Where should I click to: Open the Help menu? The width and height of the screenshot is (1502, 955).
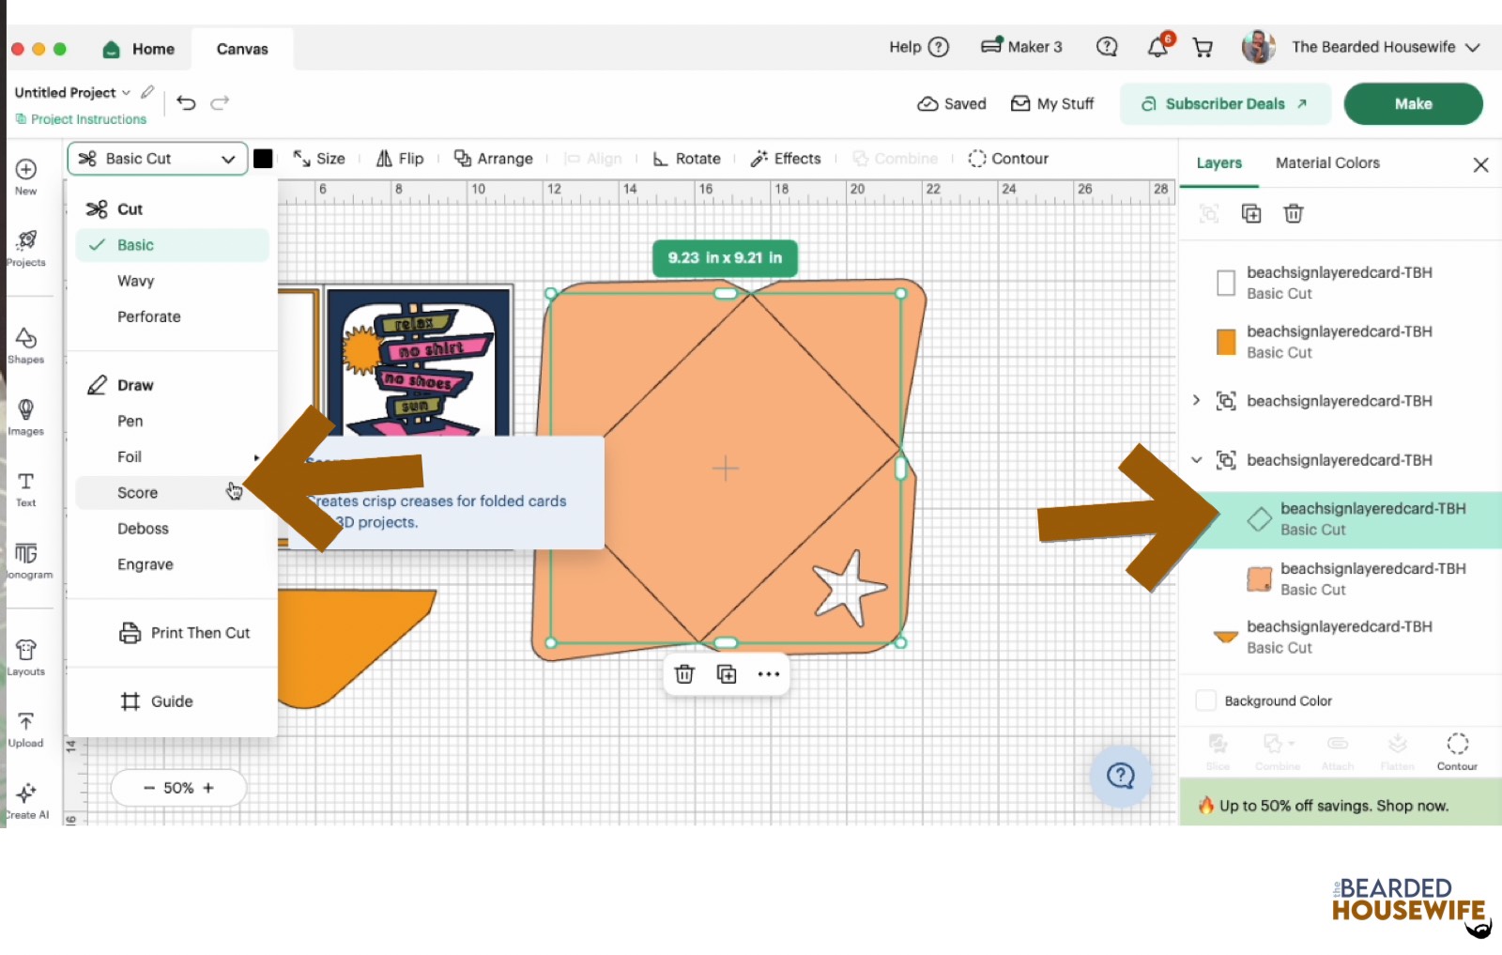(919, 47)
